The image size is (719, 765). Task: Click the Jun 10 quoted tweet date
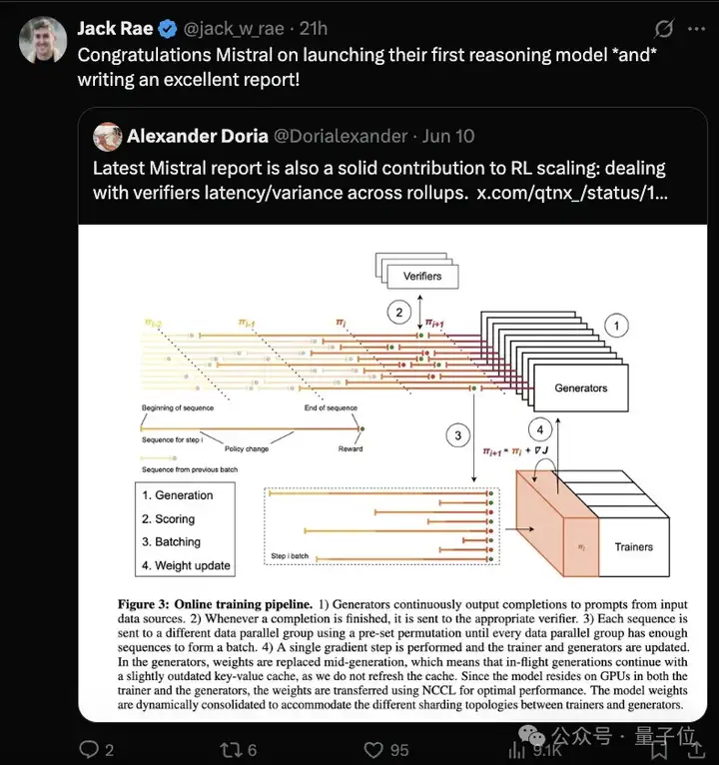(448, 136)
